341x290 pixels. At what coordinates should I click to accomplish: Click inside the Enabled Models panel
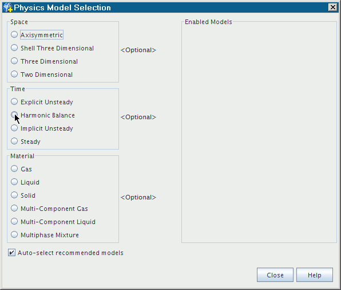tap(259, 133)
